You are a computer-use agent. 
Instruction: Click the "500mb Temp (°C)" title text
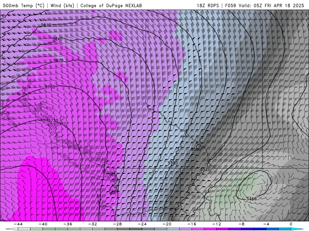tap(24, 5)
